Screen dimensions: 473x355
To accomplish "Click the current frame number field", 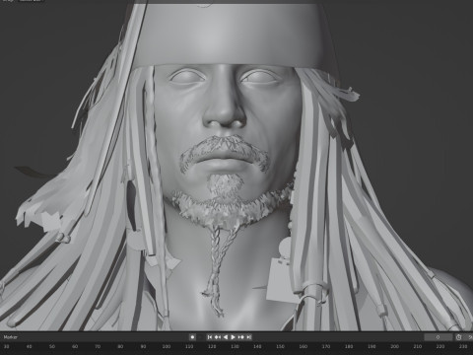I will point(439,337).
